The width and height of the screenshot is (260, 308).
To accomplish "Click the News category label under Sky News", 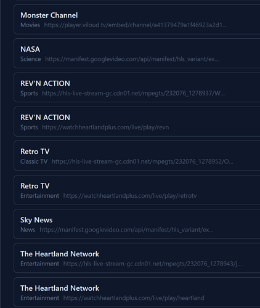I will (28, 230).
